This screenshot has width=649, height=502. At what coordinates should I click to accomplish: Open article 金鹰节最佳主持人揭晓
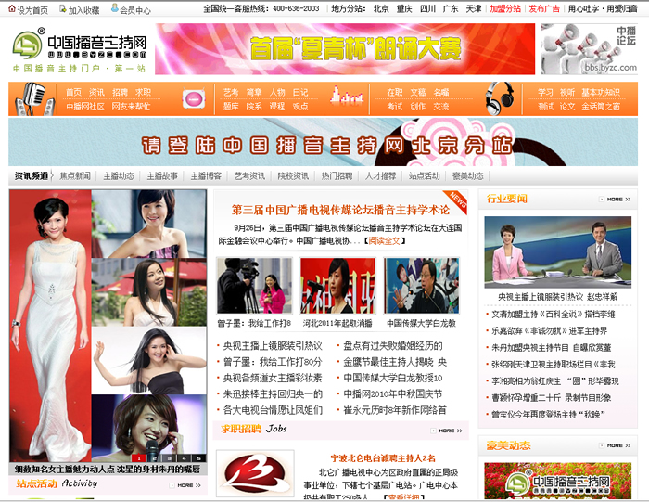[395, 362]
